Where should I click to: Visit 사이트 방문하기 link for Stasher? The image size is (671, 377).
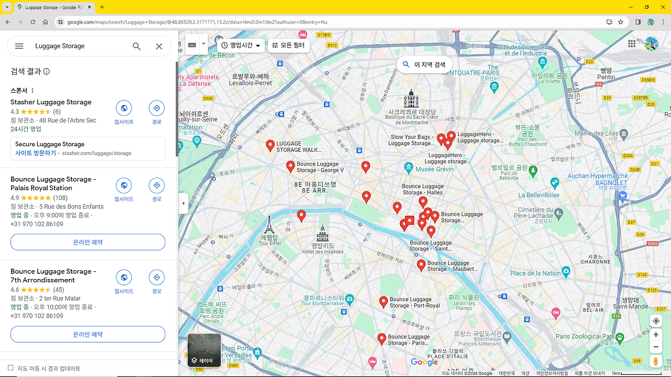point(36,153)
